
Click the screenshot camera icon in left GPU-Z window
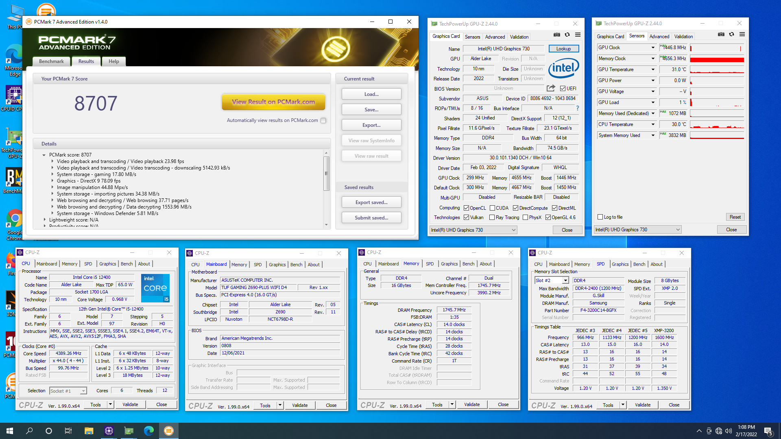point(557,35)
